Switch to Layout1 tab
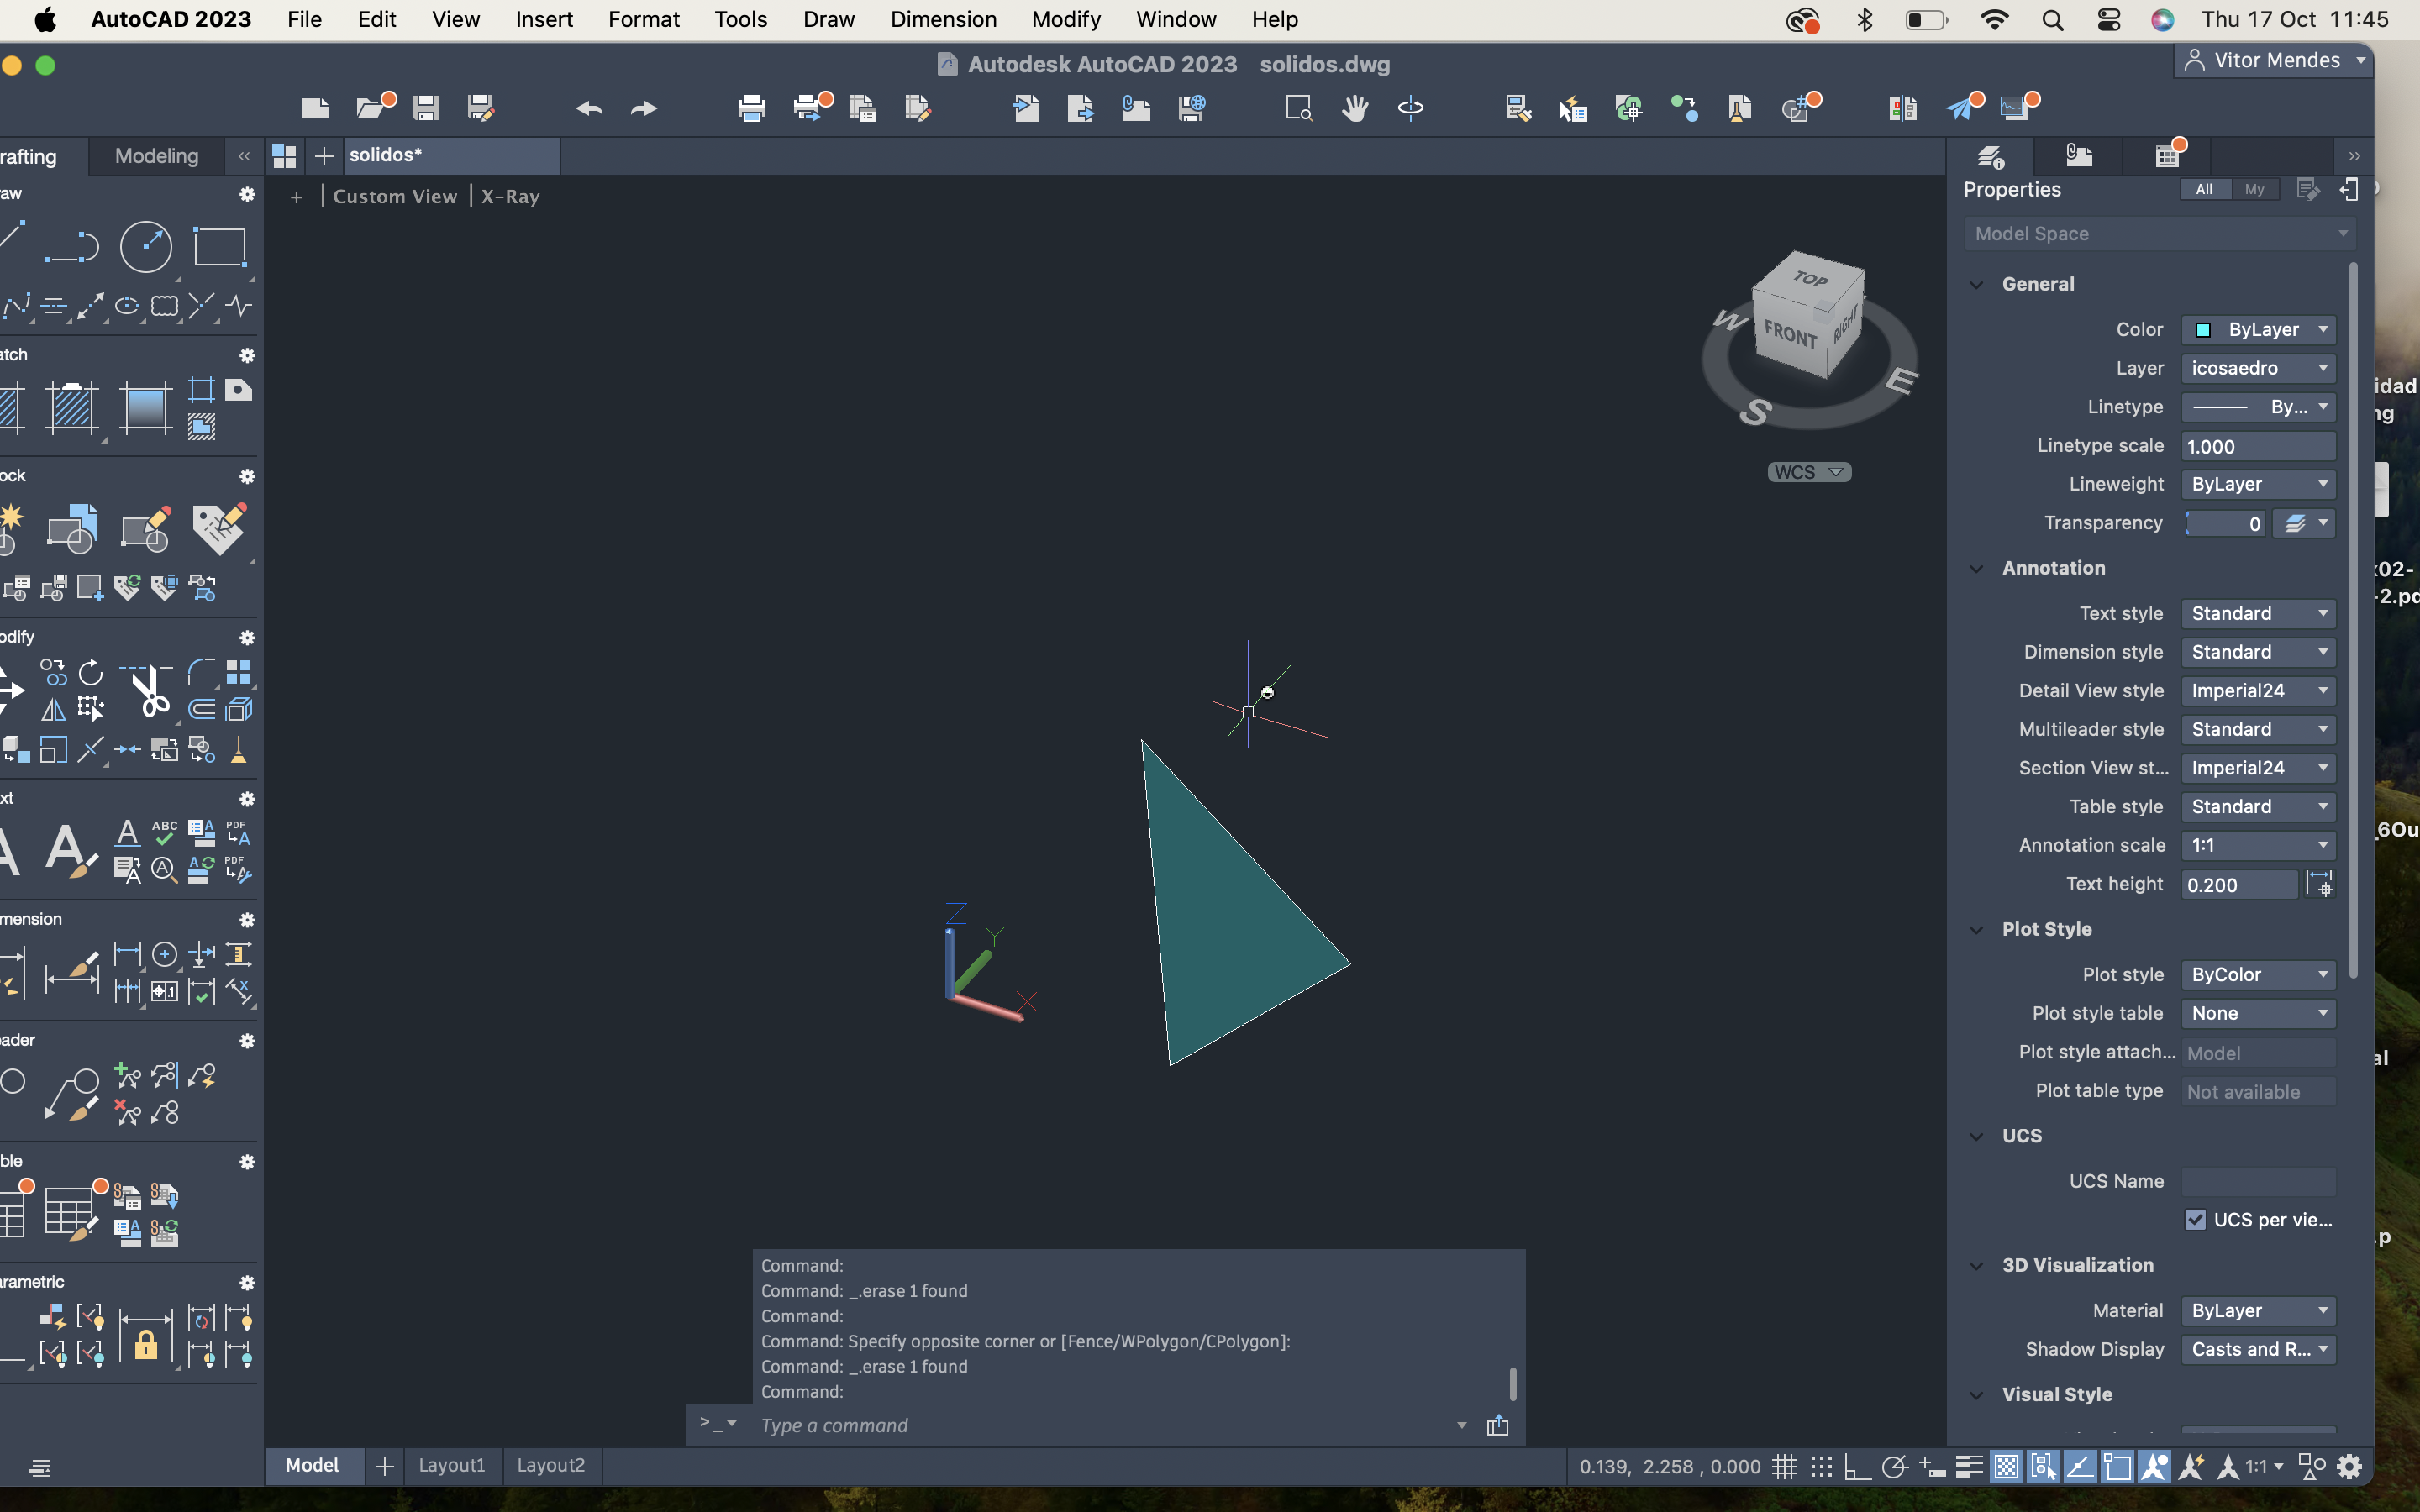Viewport: 2420px width, 1512px height. (451, 1465)
